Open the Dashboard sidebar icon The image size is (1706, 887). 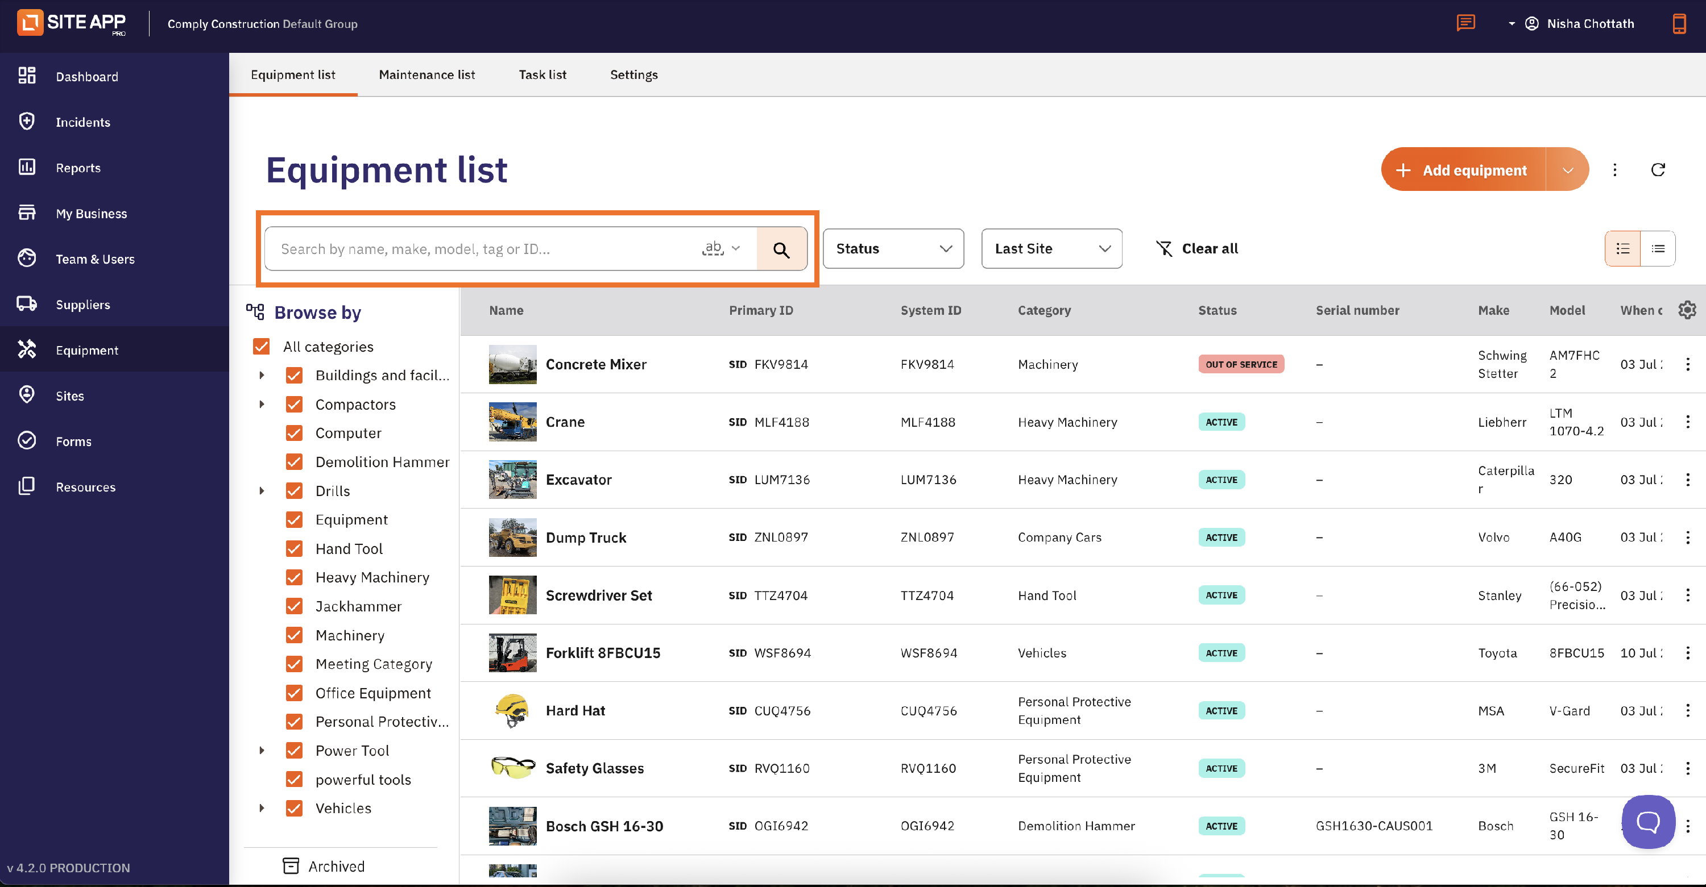tap(27, 76)
